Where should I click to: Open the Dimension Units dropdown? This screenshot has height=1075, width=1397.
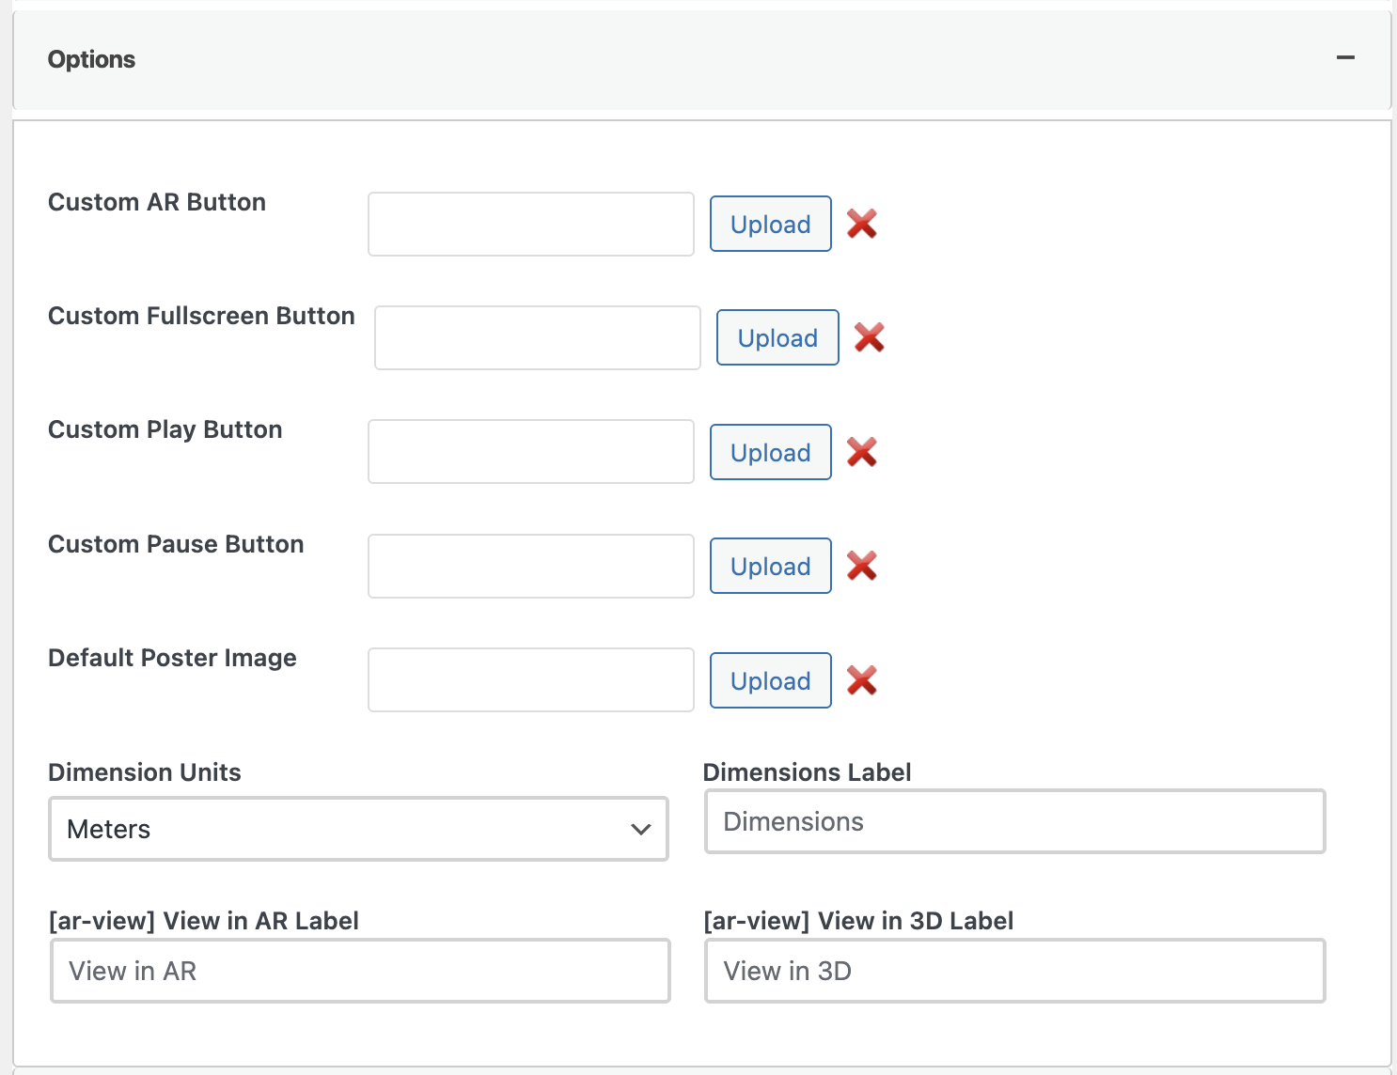click(358, 829)
